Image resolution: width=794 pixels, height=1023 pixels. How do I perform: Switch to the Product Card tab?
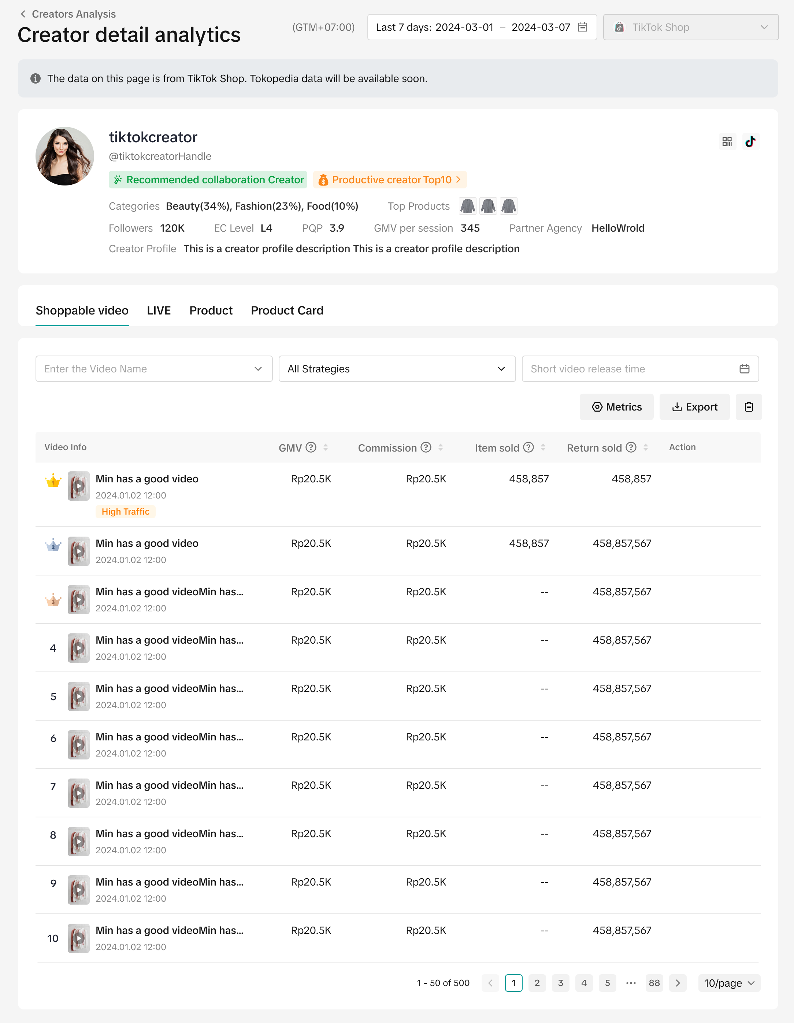point(287,310)
